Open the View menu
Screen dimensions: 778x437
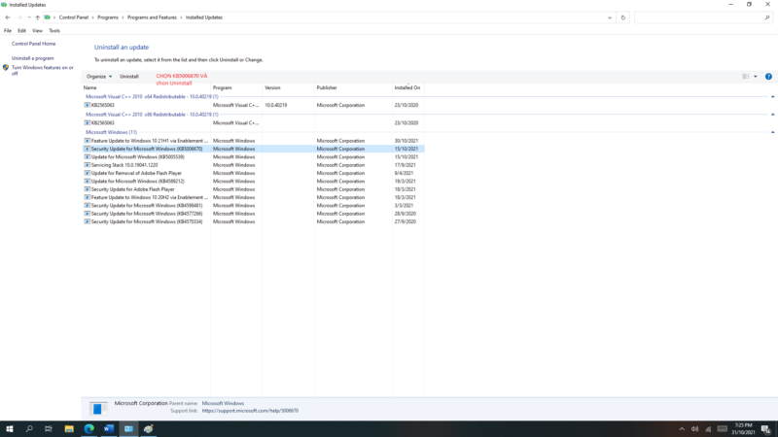(37, 31)
